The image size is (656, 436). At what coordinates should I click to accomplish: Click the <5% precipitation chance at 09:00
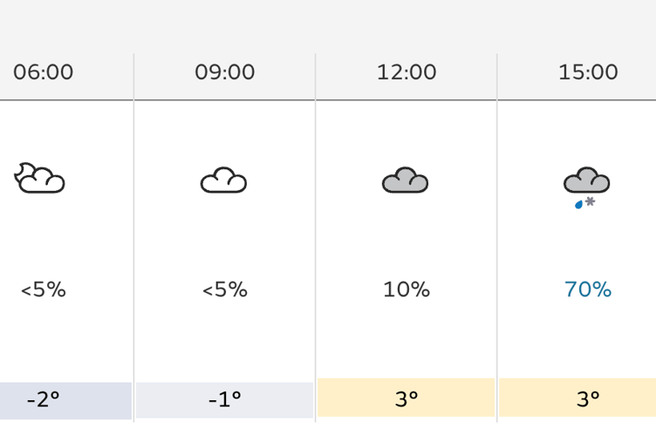click(225, 290)
